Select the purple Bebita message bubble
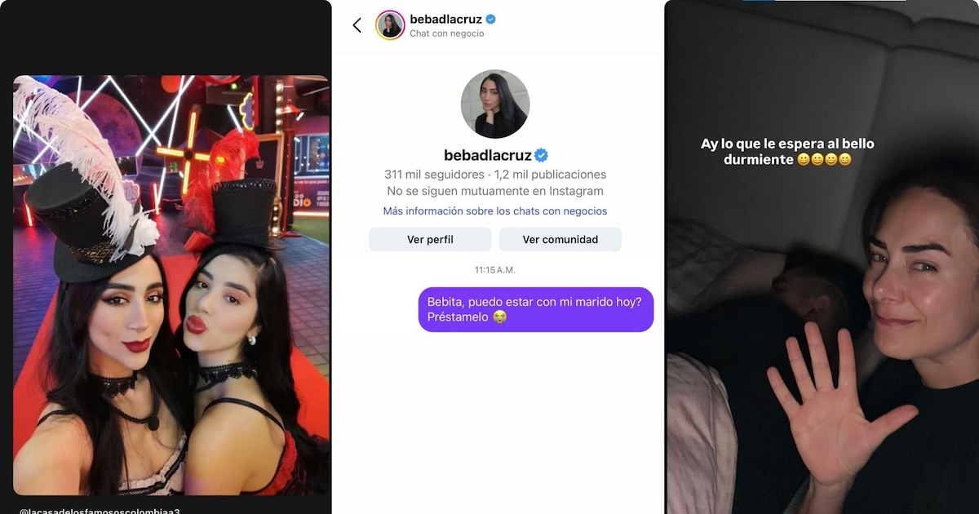 point(536,309)
